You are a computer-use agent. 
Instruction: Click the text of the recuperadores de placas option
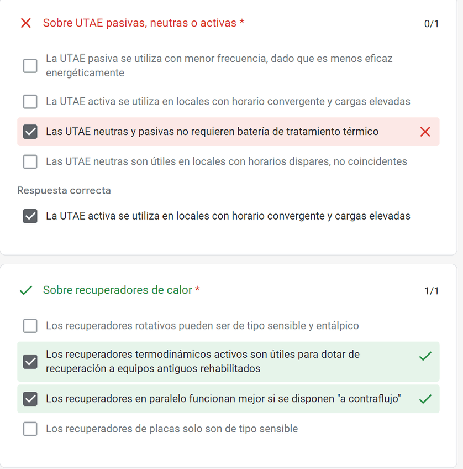point(172,429)
